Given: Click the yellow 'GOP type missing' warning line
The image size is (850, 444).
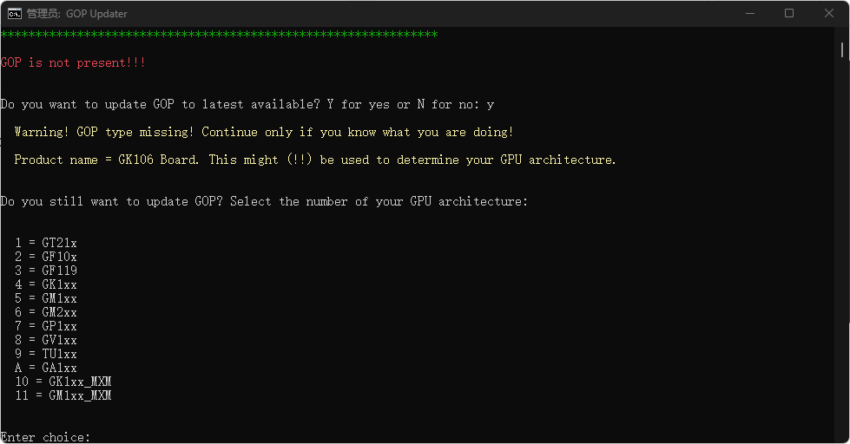Looking at the screenshot, I should 264,132.
